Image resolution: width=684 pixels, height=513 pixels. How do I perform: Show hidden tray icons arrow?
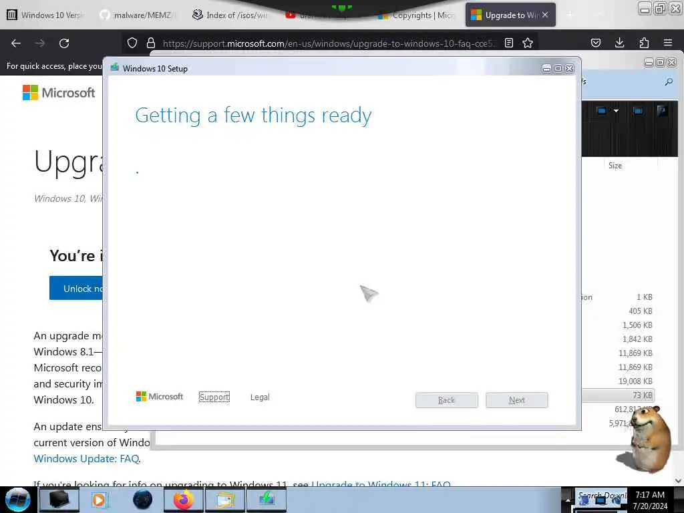(568, 500)
